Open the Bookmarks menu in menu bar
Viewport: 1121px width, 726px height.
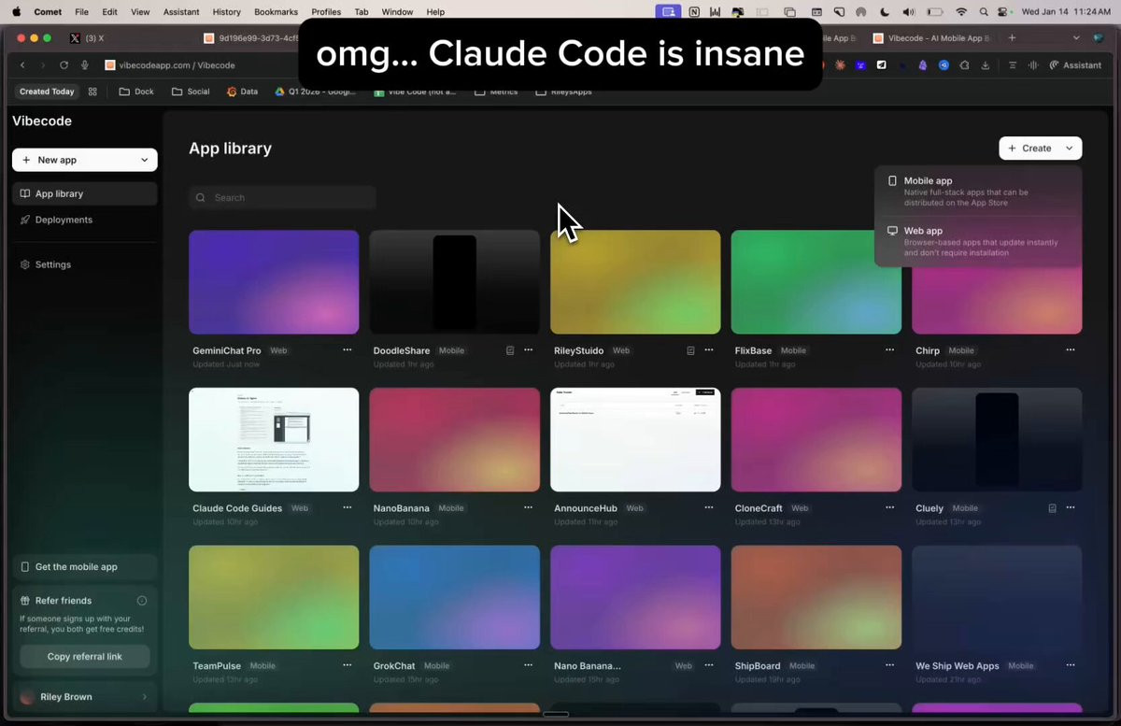tap(277, 12)
